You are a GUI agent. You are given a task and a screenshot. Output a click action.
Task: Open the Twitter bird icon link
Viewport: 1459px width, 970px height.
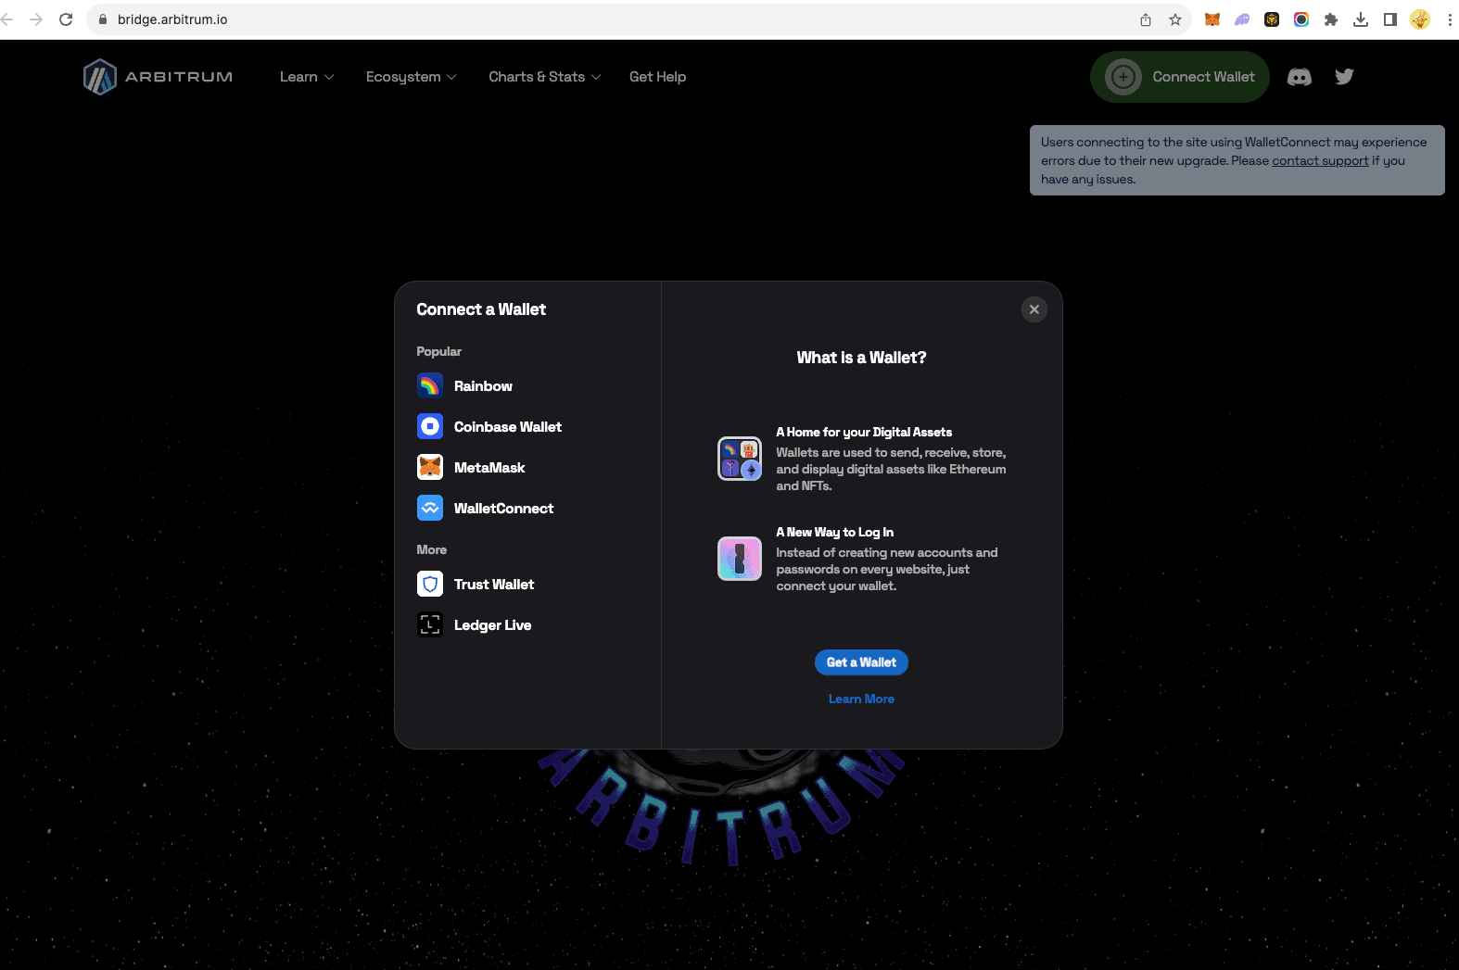pyautogui.click(x=1344, y=77)
